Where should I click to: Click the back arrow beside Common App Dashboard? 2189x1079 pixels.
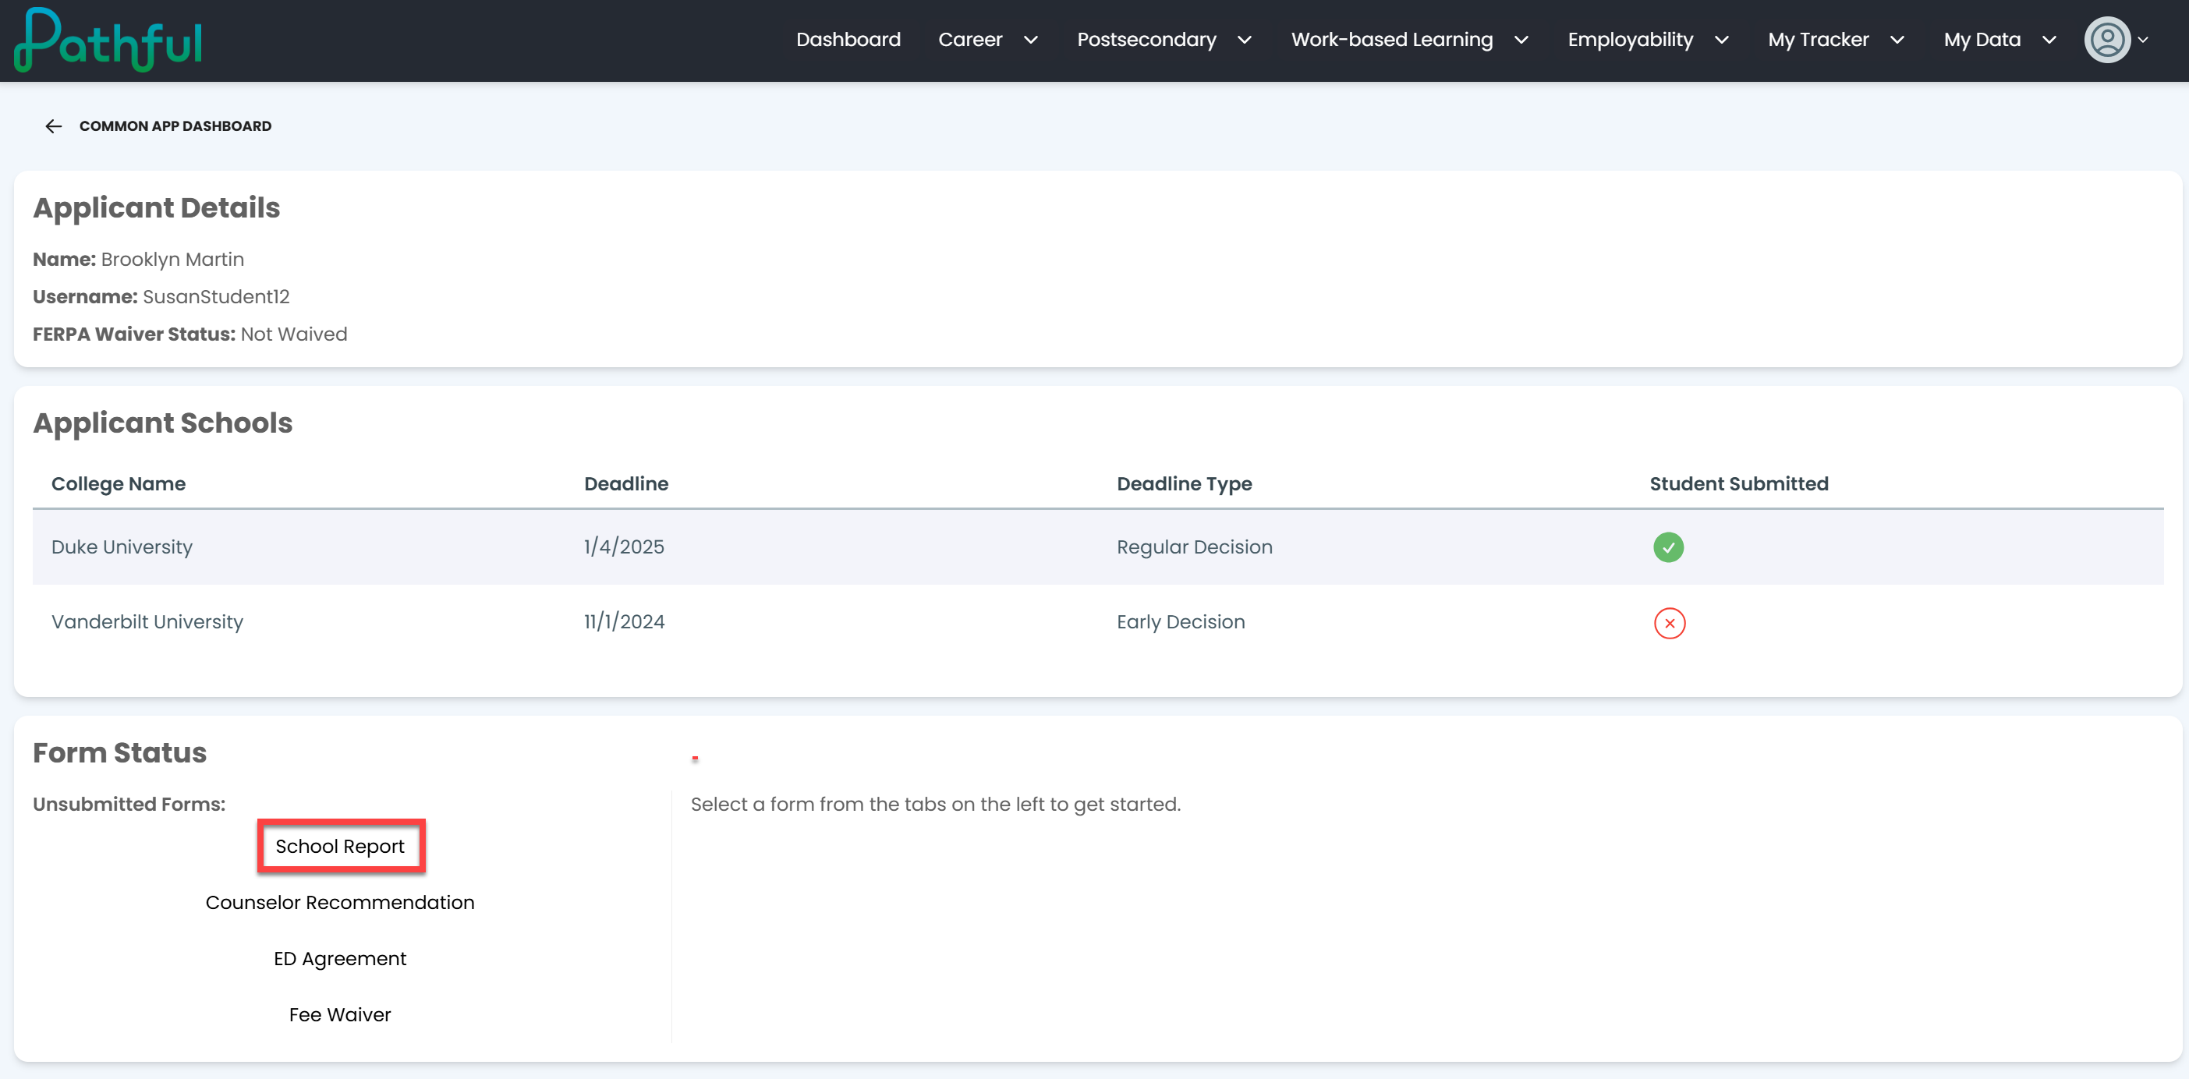pos(54,126)
